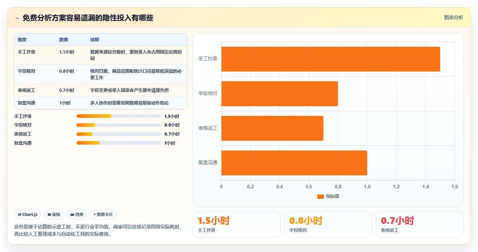Click the 复盘沟通 bar in the chart
This screenshot has width=478, height=252.
tap(294, 163)
